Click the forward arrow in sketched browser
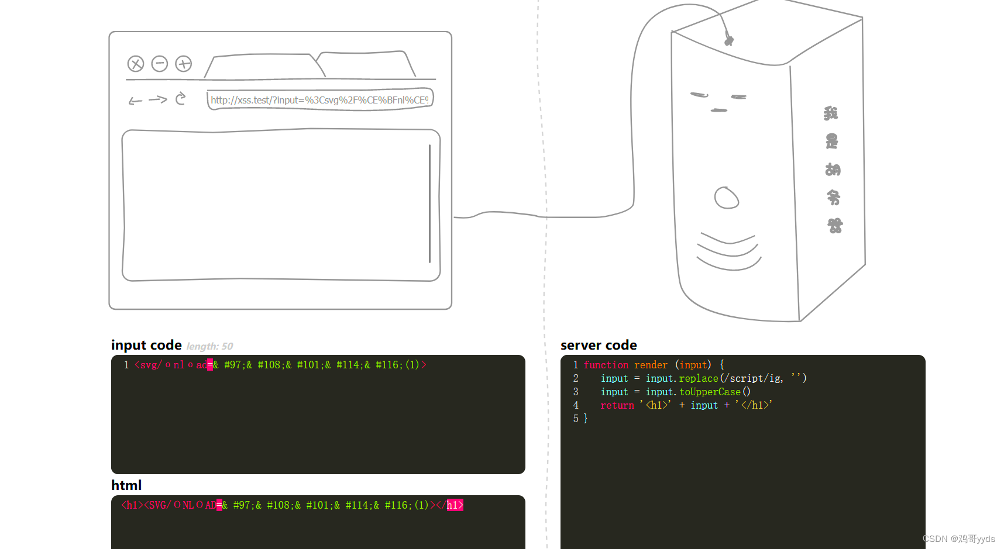 (158, 99)
